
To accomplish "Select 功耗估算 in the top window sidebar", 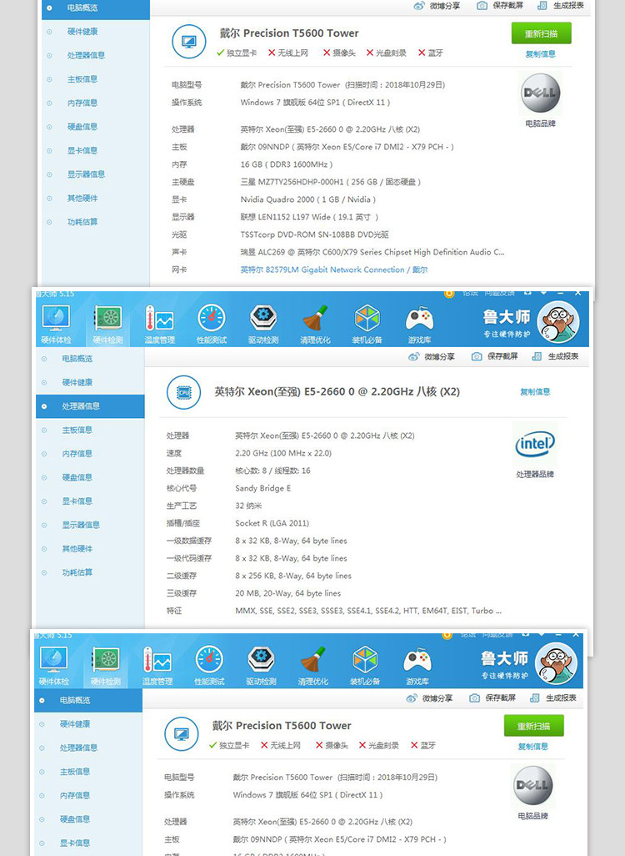I will (x=96, y=222).
